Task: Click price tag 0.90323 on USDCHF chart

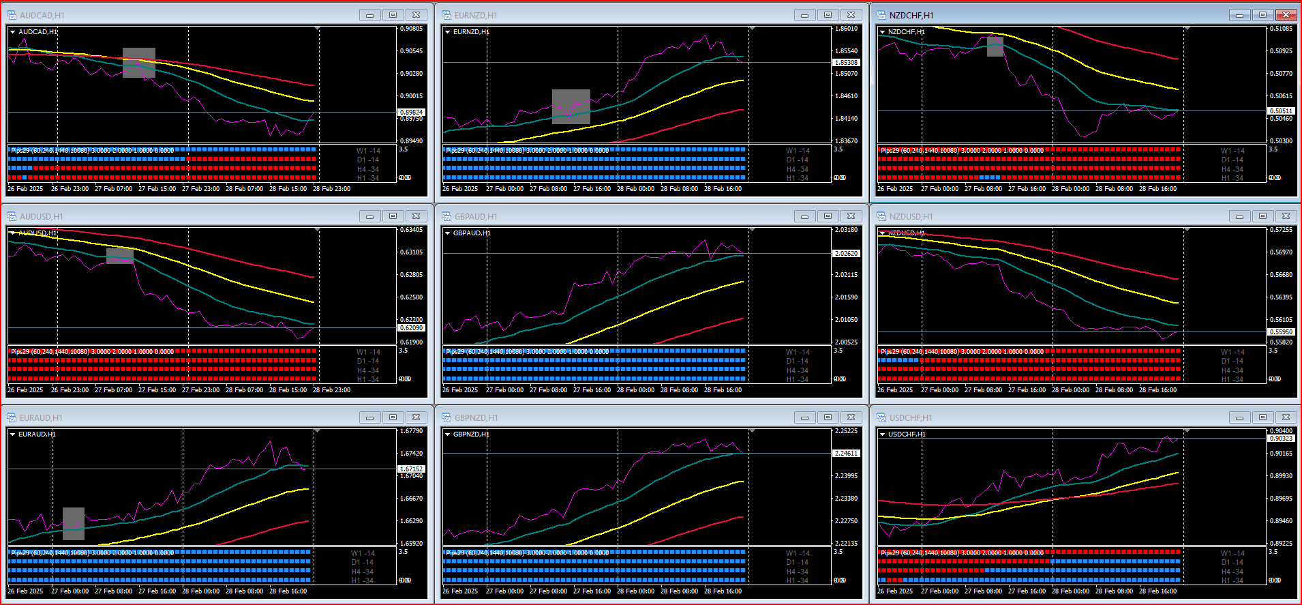Action: point(1281,439)
